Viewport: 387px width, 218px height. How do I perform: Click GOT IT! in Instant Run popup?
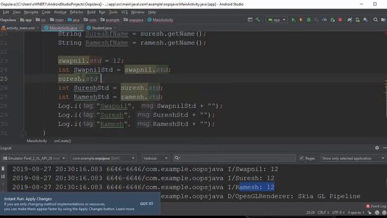(x=146, y=203)
